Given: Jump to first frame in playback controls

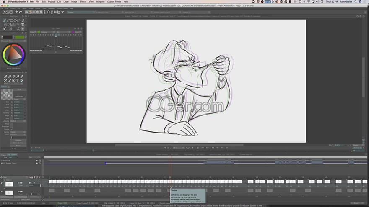Looking at the screenshot, I should click(203, 148).
